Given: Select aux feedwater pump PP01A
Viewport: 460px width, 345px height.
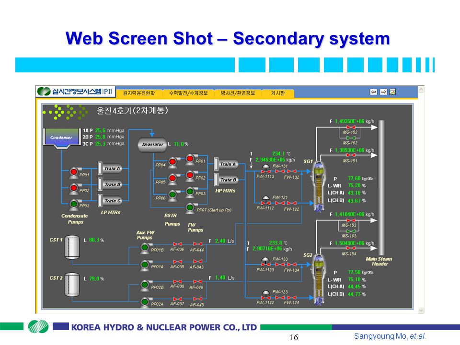Looking at the screenshot, I should tap(145, 265).
